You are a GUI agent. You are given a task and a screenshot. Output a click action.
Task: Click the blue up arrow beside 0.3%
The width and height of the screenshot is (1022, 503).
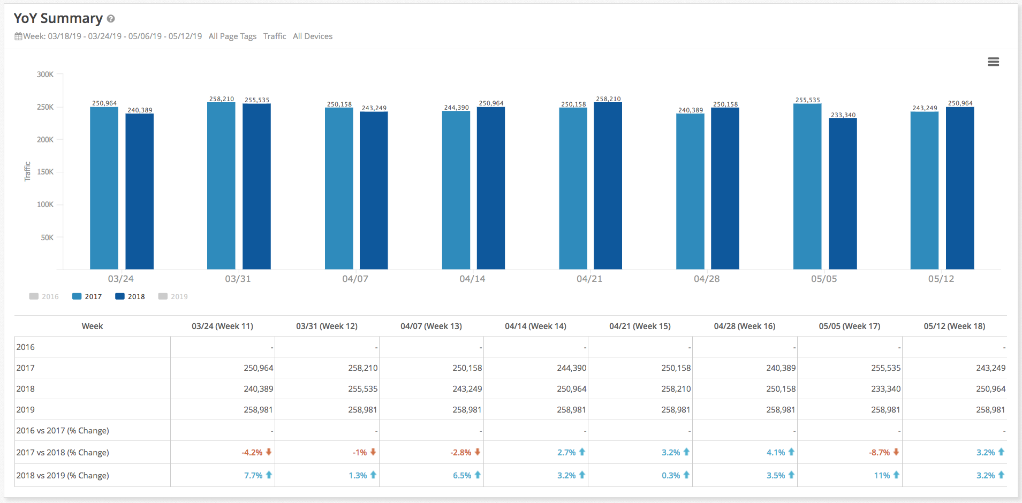coord(686,475)
